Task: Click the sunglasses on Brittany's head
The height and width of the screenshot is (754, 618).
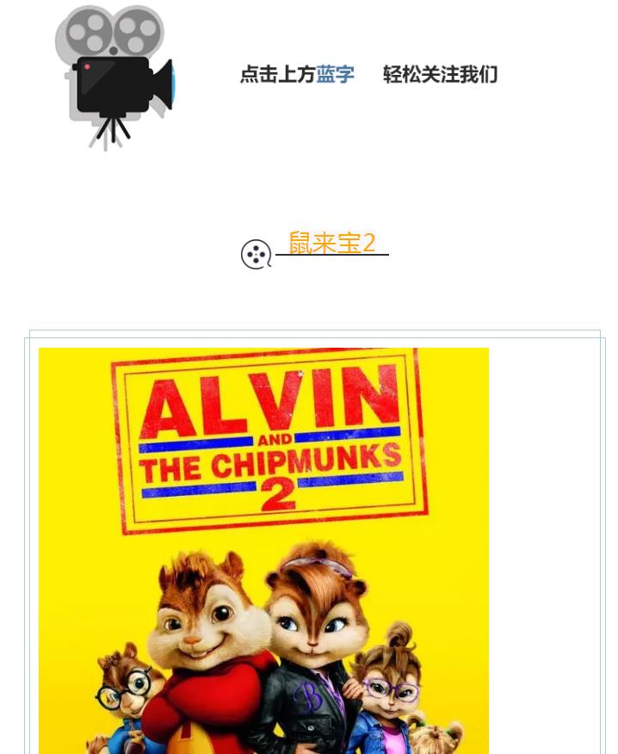Action: [318, 565]
